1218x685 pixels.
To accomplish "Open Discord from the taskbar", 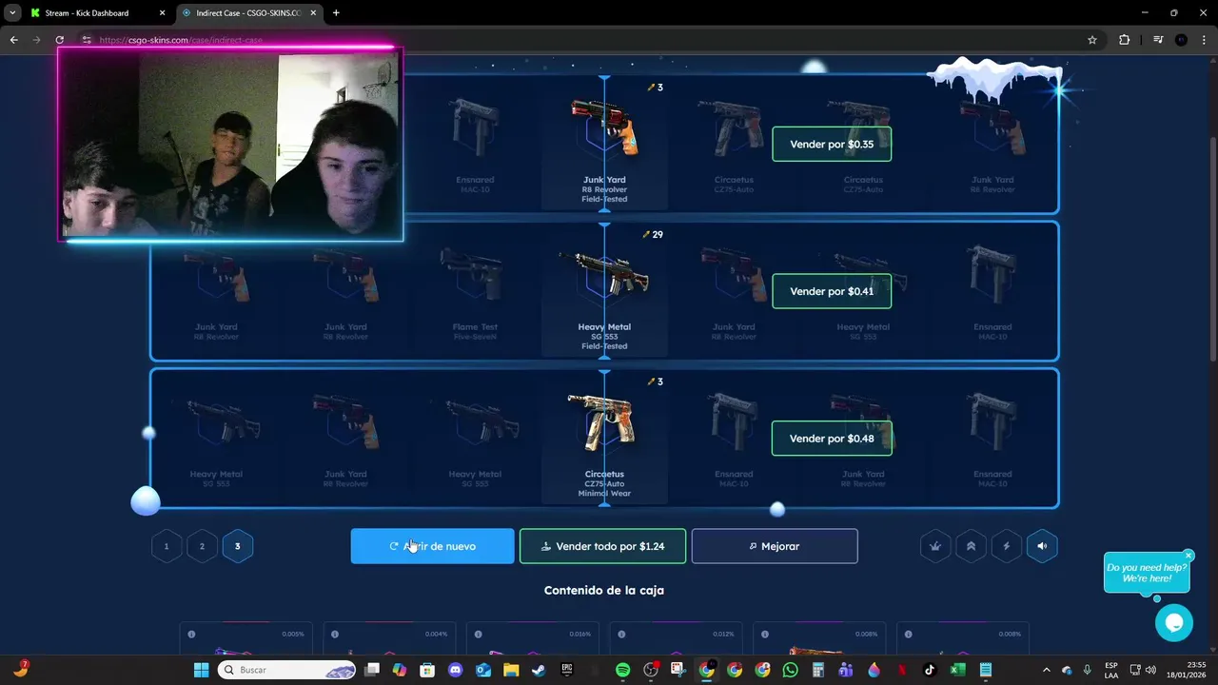I will pos(455,670).
